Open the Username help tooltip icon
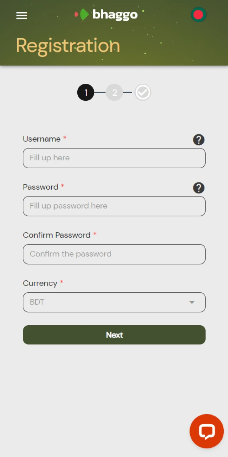This screenshot has height=457, width=228. [198, 140]
